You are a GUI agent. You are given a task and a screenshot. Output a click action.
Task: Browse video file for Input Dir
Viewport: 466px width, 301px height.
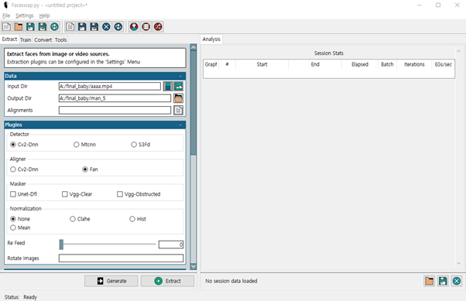[x=168, y=86]
